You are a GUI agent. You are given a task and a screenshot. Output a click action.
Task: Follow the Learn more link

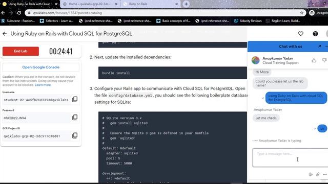click(43, 85)
